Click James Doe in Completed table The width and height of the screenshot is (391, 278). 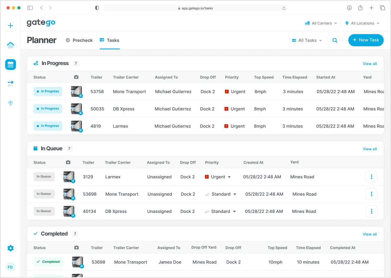(x=170, y=262)
